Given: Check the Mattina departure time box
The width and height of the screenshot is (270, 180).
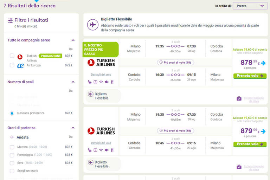Looking at the screenshot, I should [x=12, y=147].
